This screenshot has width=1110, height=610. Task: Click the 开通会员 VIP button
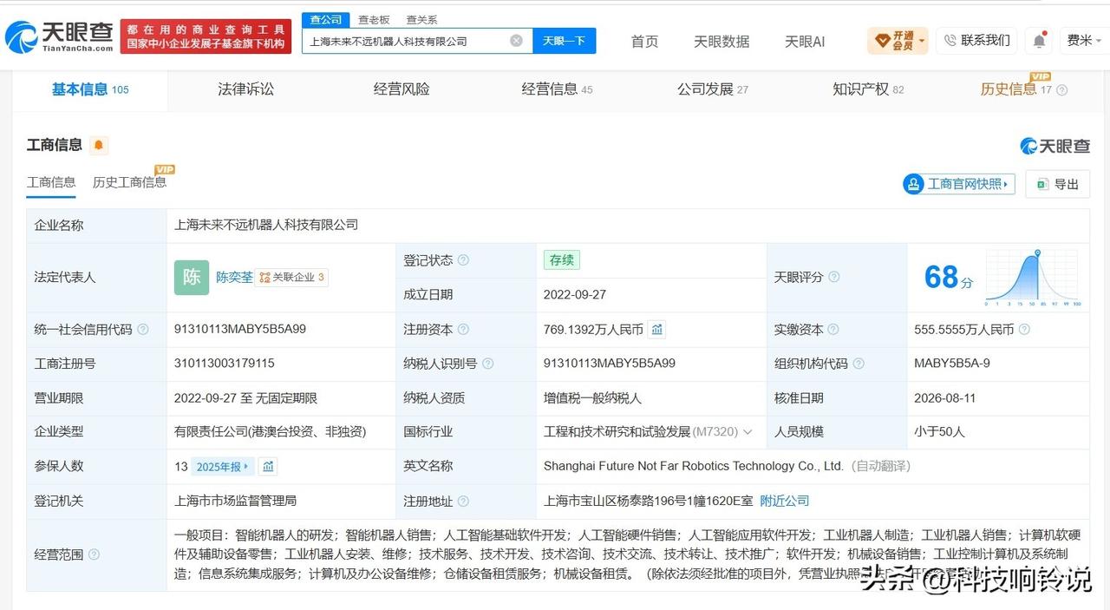(x=898, y=40)
